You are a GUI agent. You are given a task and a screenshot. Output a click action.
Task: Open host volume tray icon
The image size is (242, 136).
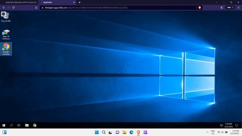pyautogui.click(x=222, y=132)
